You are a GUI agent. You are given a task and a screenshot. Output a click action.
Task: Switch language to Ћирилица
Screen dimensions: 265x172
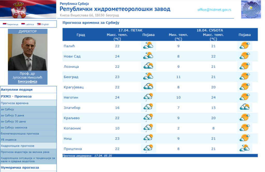pos(10,24)
